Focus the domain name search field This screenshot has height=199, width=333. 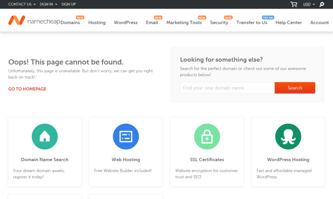pyautogui.click(x=227, y=88)
